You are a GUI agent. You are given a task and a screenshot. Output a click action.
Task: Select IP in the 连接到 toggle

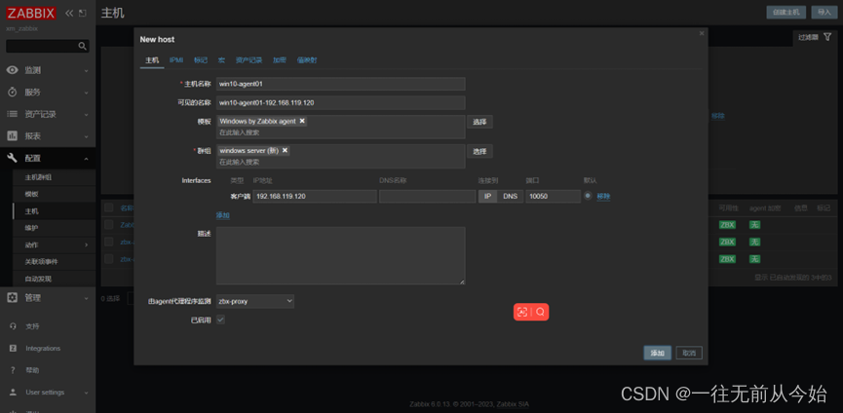pyautogui.click(x=487, y=196)
